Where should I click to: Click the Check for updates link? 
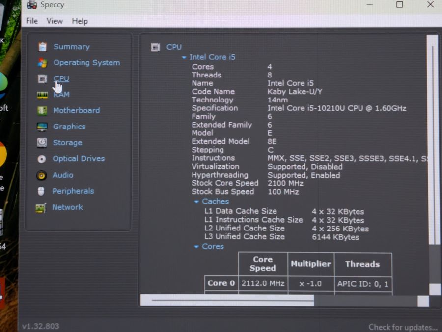coord(403,327)
